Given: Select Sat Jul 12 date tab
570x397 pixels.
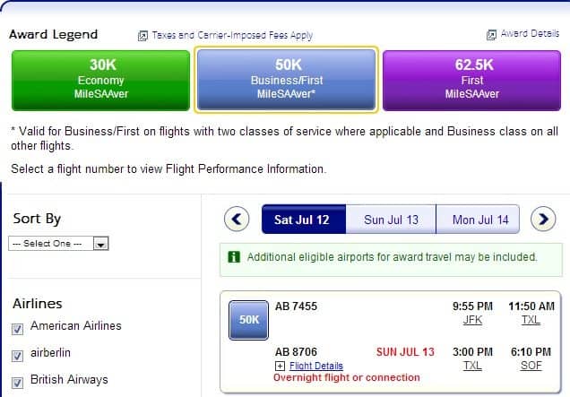Looking at the screenshot, I should [304, 220].
